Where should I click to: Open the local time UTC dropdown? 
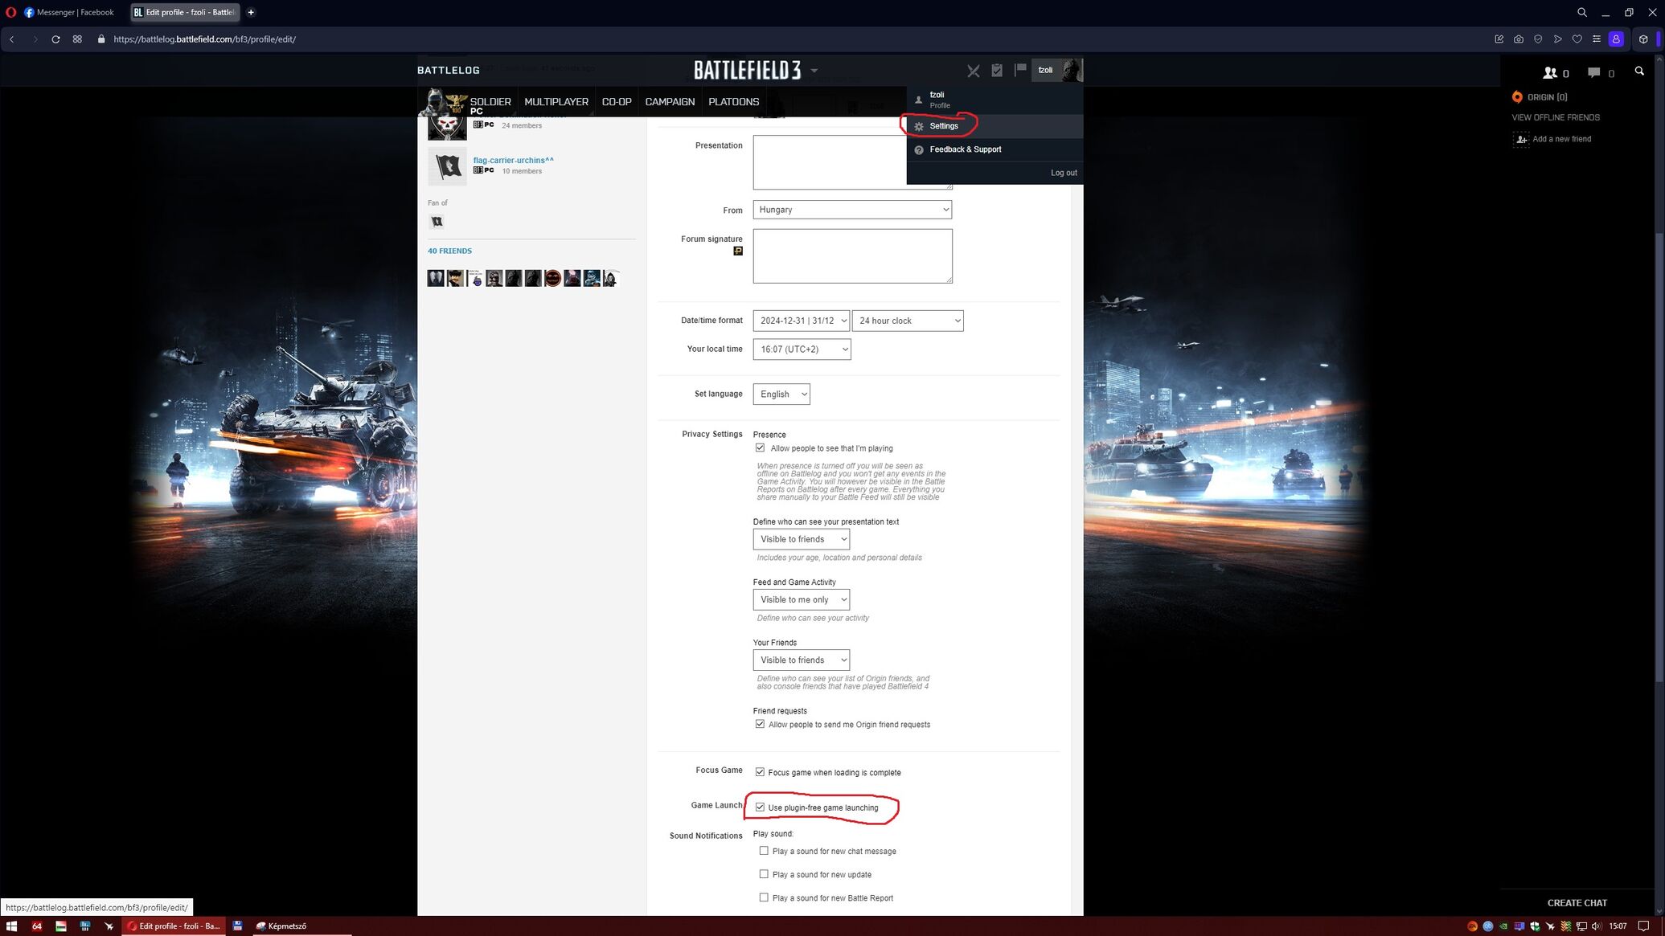[802, 349]
